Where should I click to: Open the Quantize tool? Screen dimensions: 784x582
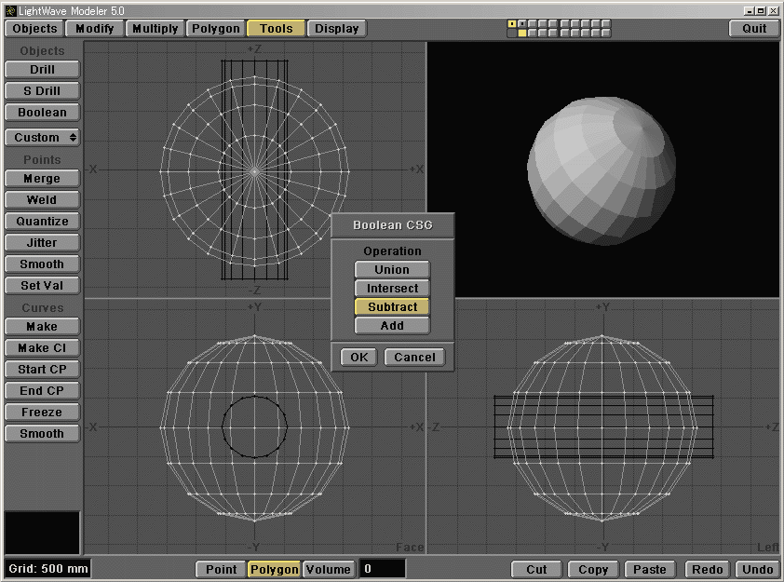41,221
